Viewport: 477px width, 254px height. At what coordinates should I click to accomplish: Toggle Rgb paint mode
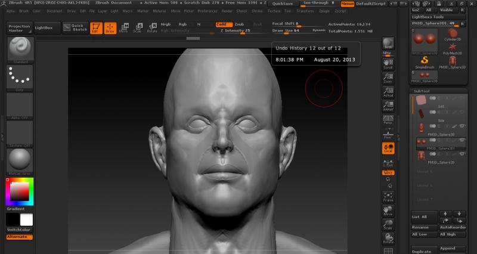pos(182,24)
